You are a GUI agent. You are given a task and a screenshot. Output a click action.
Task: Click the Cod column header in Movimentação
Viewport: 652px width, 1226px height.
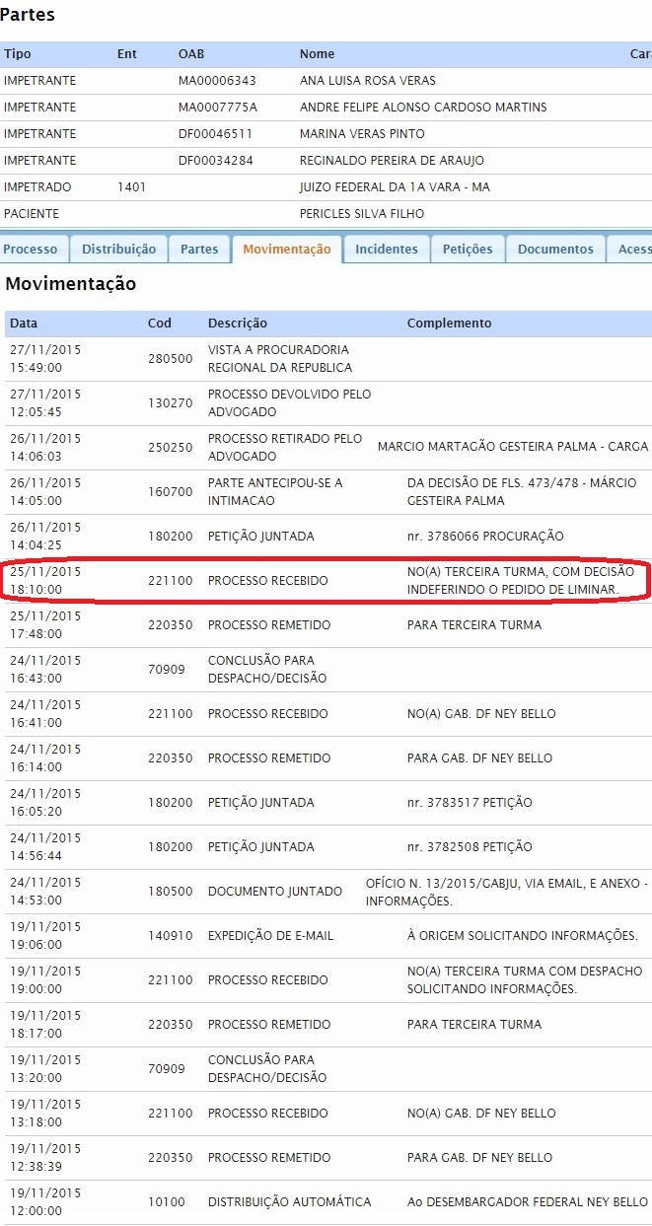click(159, 324)
